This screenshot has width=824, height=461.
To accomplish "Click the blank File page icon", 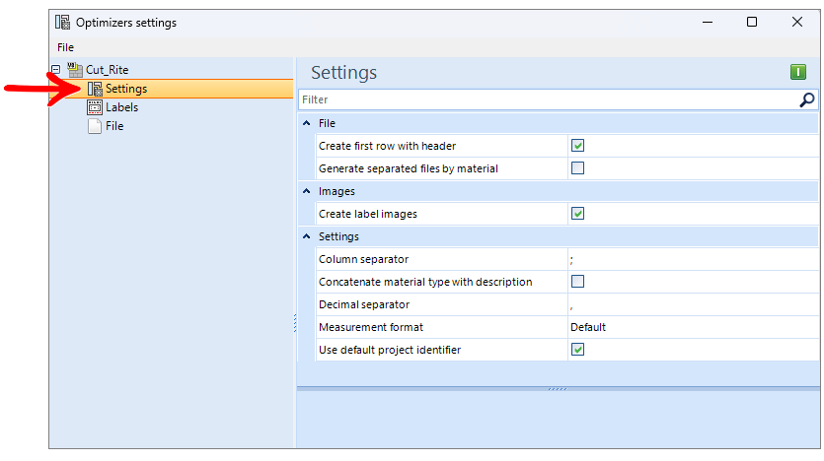I will (95, 126).
